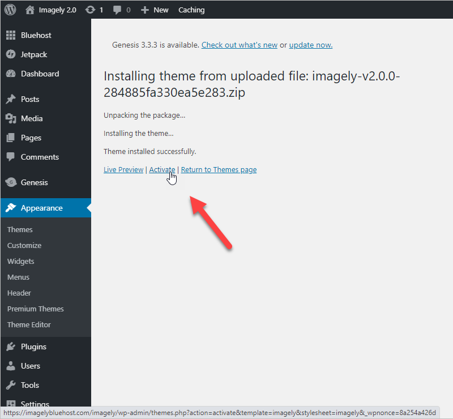This screenshot has height=419, width=453.
Task: Click the Jetpack icon in sidebar
Action: click(x=11, y=54)
